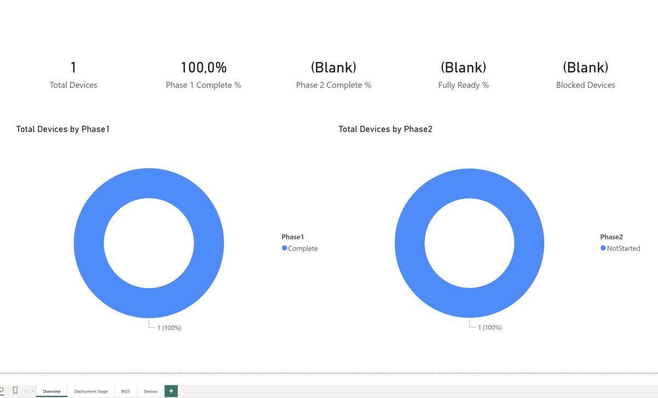Select the Blocked Devices card
Viewport: 658px width, 398px height.
pos(586,75)
